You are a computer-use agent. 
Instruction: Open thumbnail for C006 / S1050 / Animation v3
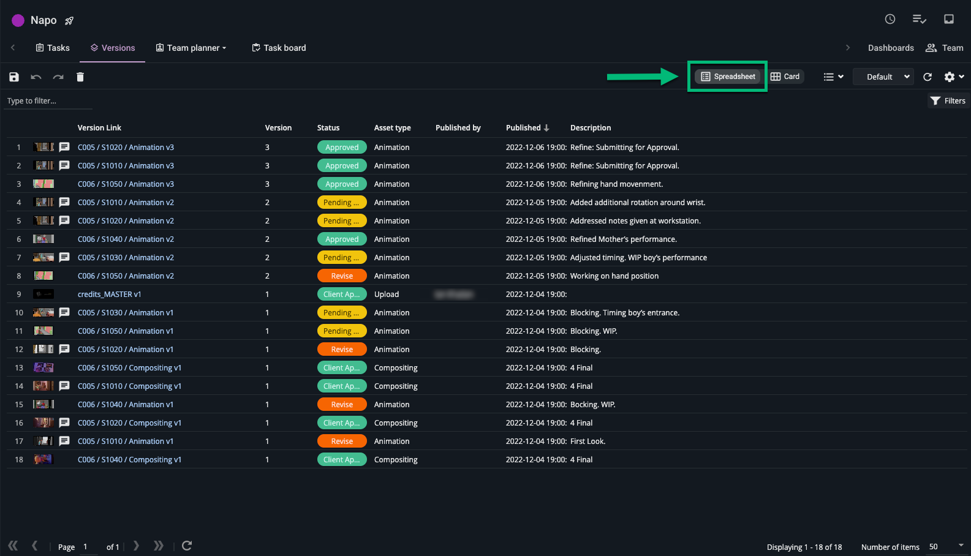coord(43,184)
